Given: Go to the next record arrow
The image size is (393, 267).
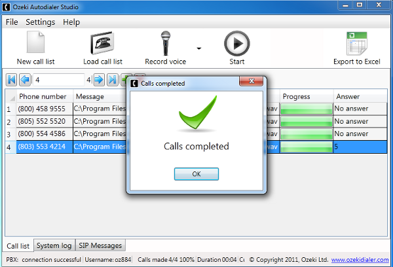Looking at the screenshot, I should point(99,80).
